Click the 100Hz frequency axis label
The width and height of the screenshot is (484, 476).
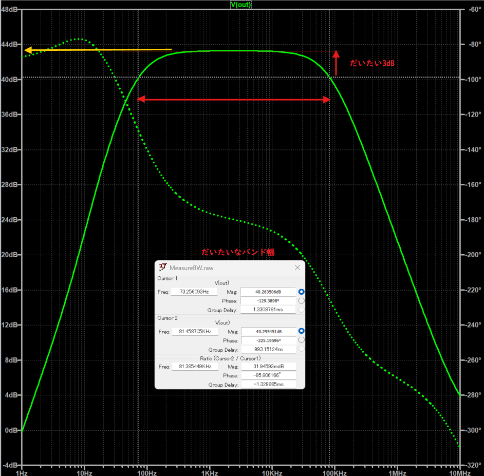(147, 473)
